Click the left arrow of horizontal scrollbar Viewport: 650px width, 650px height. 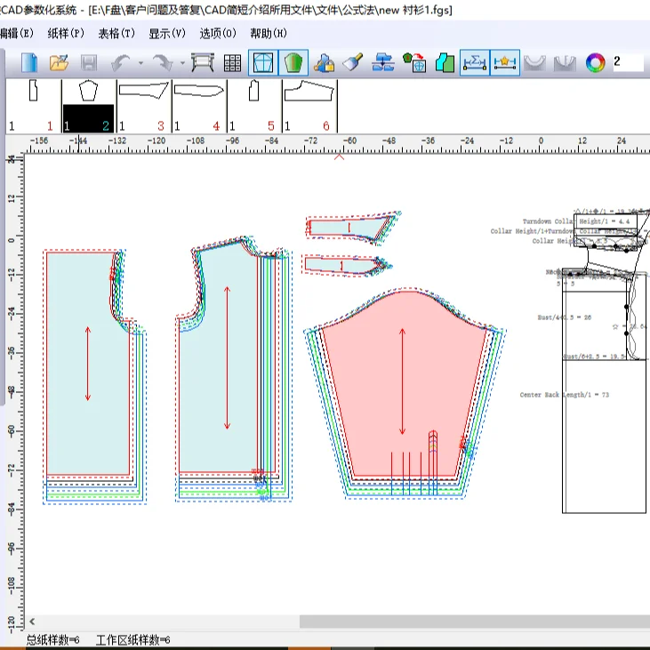[x=32, y=621]
